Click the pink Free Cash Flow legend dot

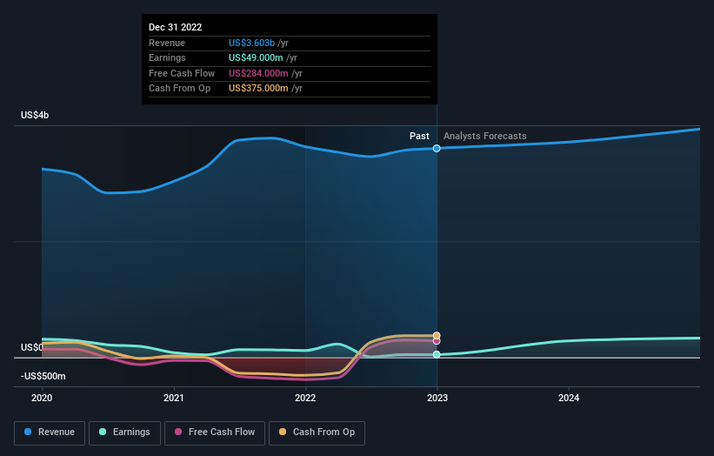click(x=178, y=432)
